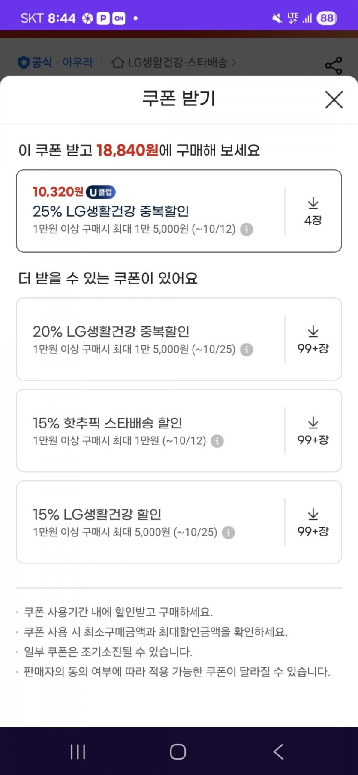
Task: Download the 15% 핫추픽 스타배송 할인 coupon
Action: (313, 431)
